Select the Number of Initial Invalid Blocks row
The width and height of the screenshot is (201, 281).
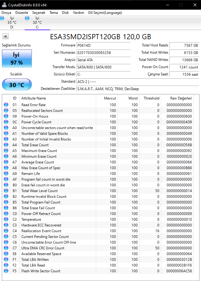(98, 139)
